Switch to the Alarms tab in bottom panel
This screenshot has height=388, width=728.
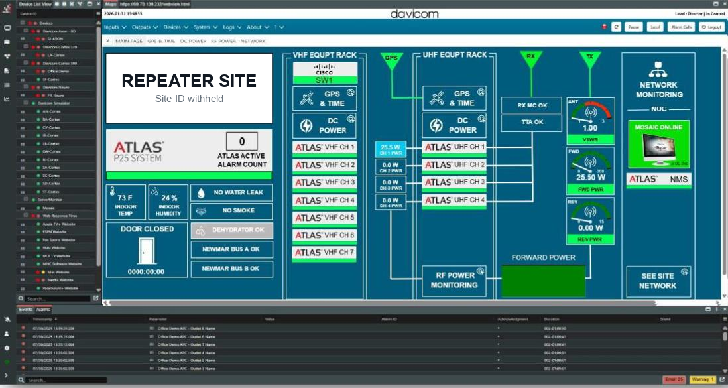43,310
